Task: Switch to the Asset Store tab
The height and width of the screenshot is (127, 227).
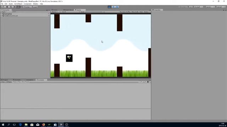Action: (x=68, y=10)
